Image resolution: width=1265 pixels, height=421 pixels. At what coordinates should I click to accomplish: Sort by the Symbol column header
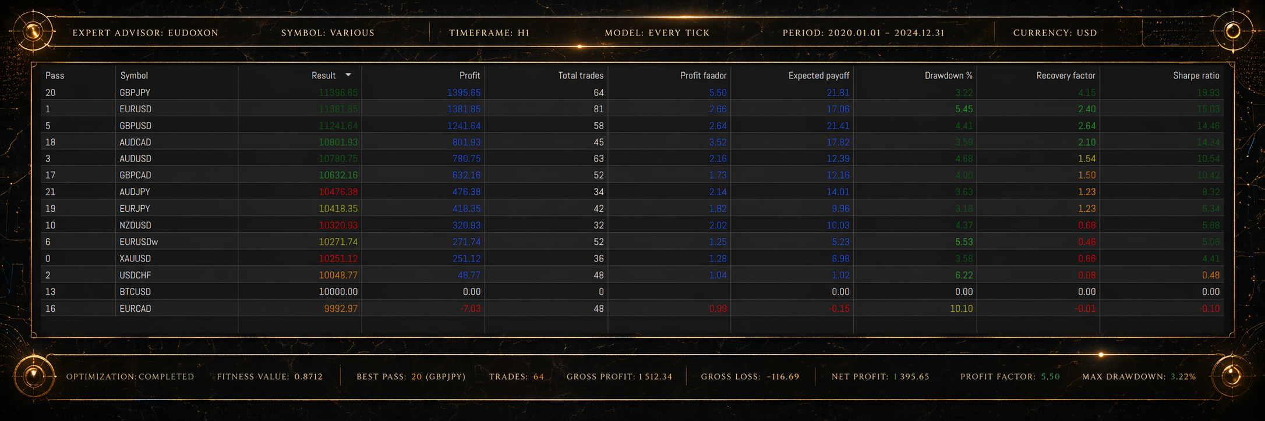(134, 76)
